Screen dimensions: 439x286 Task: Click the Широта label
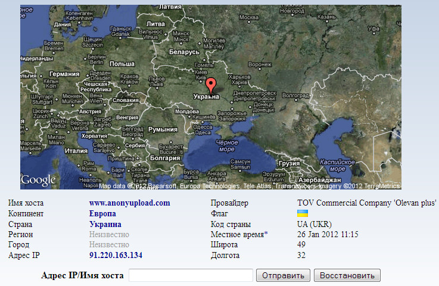[x=224, y=244]
